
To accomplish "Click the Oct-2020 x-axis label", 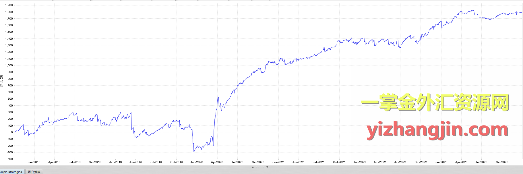I will pos(258,162).
